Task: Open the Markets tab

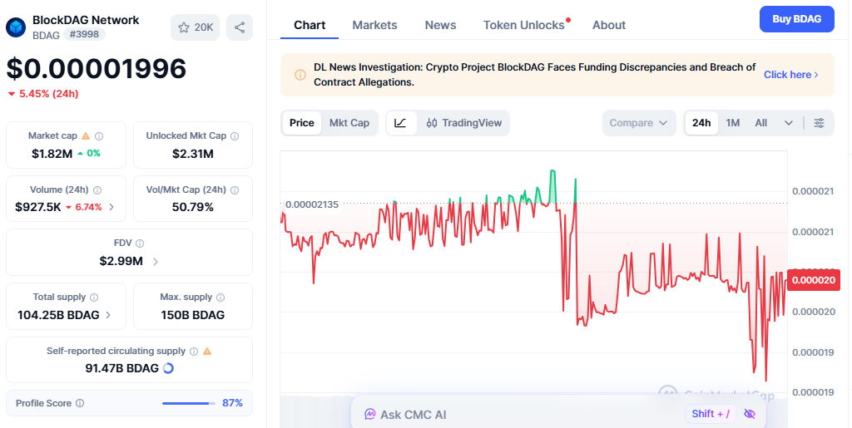Action: click(x=375, y=25)
